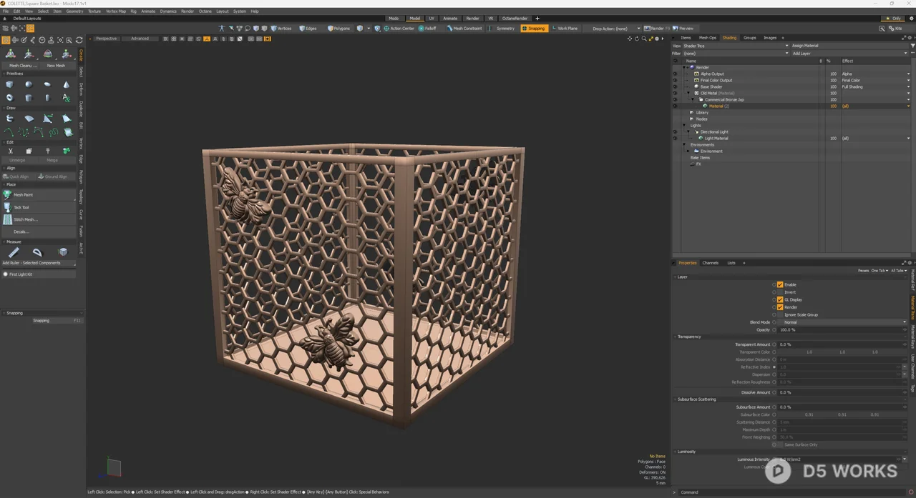The height and width of the screenshot is (498, 916).
Task: Click the viewport rotate icon
Action: point(637,39)
